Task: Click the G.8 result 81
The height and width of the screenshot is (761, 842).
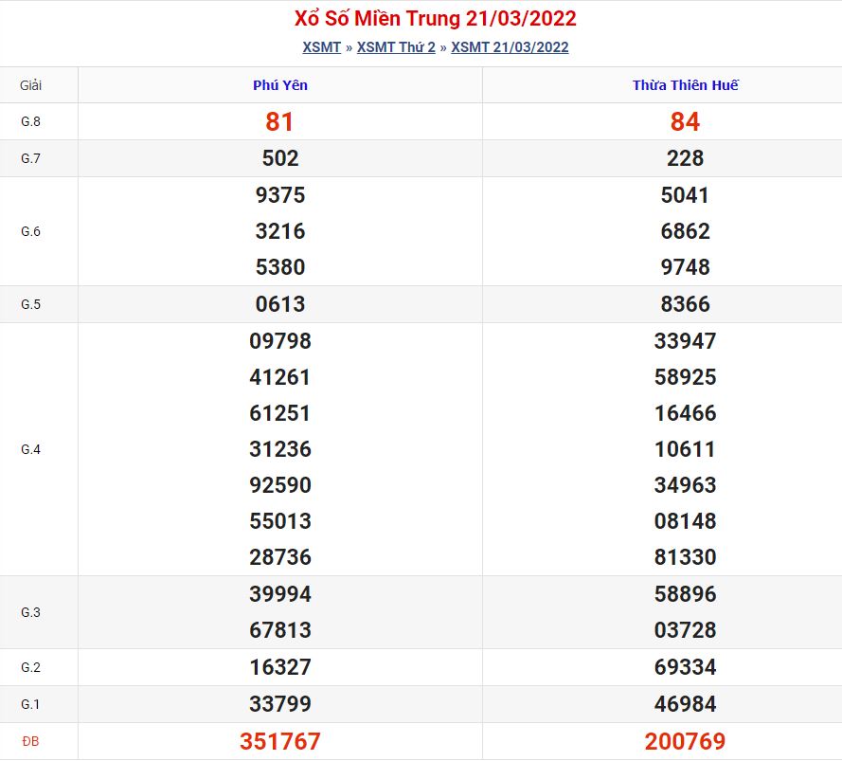Action: tap(280, 121)
